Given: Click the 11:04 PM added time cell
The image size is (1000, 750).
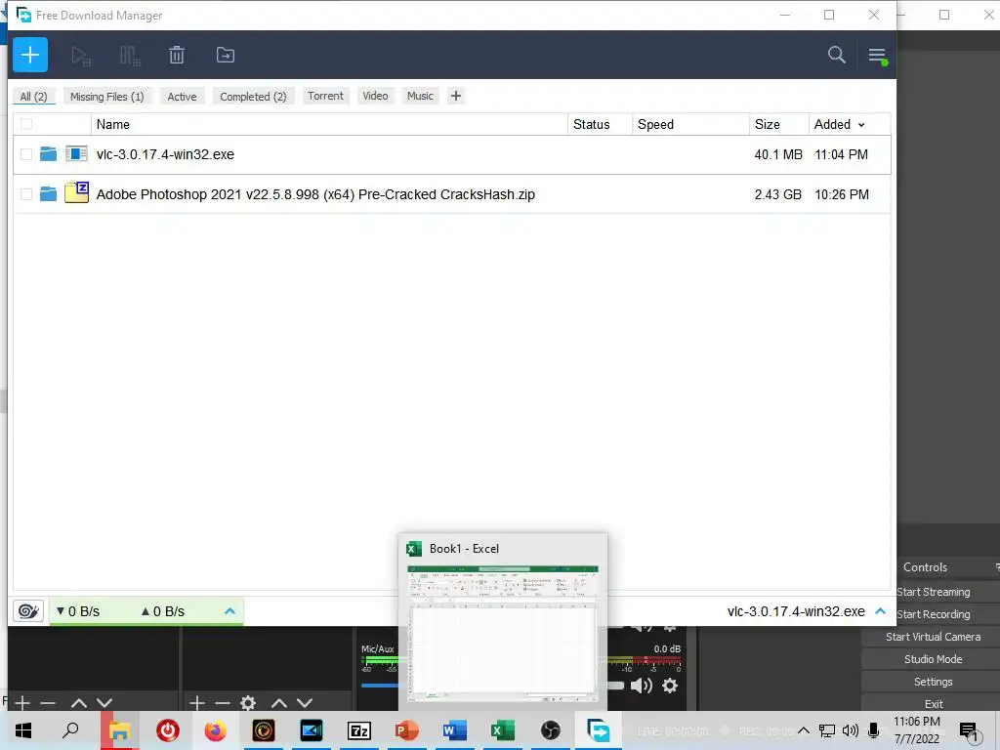Looking at the screenshot, I should click(841, 154).
